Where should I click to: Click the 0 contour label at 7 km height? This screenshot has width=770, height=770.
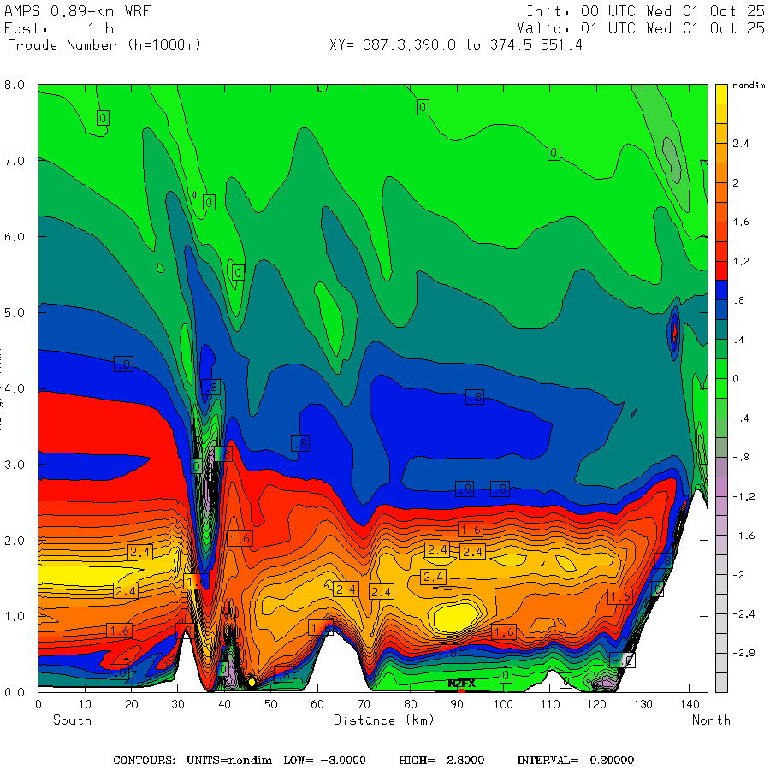click(x=554, y=153)
